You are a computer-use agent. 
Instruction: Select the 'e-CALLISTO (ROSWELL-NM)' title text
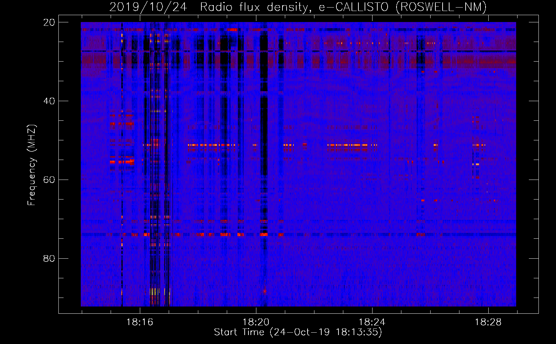(x=403, y=7)
